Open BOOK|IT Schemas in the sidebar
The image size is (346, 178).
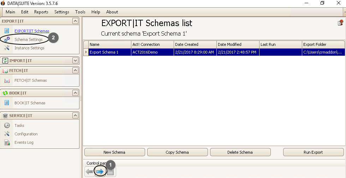point(30,103)
